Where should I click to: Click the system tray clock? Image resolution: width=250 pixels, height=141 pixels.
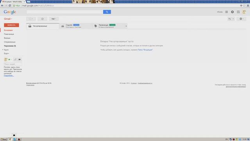click(245, 139)
